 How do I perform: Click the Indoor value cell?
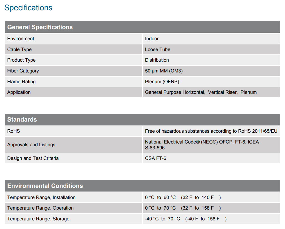click(152, 39)
